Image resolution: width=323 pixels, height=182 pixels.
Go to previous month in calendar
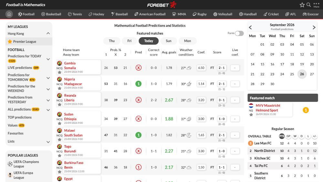coord(250,27)
